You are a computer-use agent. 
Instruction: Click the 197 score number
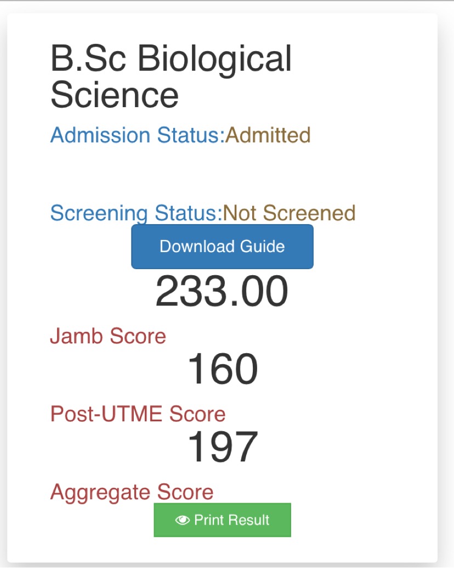(x=223, y=447)
